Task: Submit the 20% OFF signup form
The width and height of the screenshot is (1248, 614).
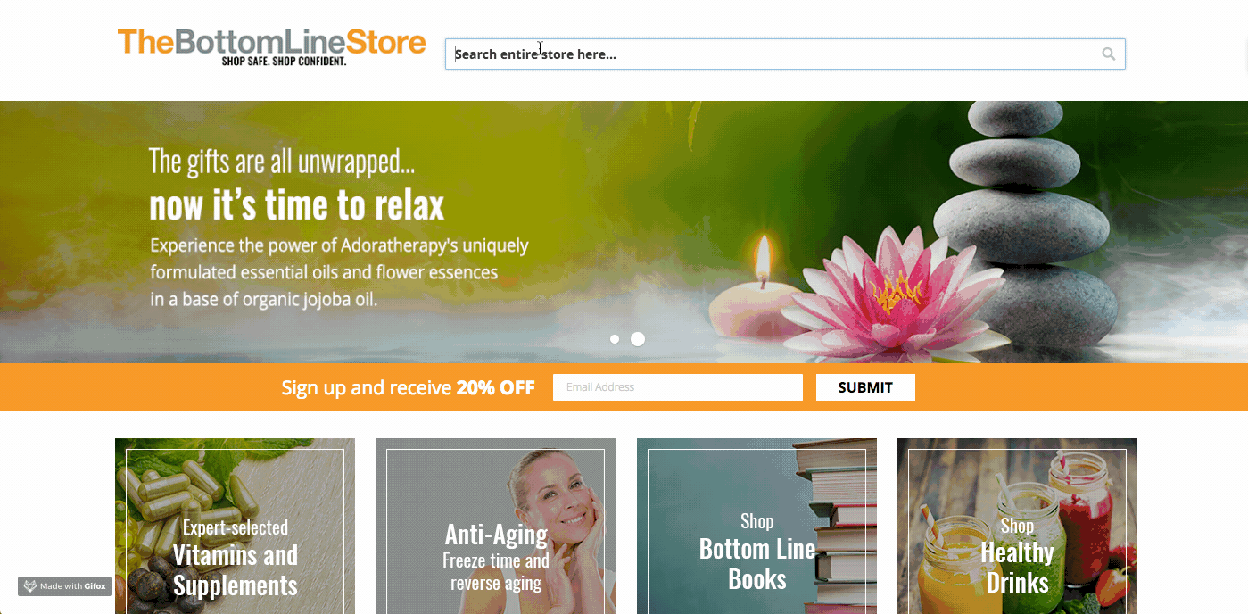Action: coord(865,387)
